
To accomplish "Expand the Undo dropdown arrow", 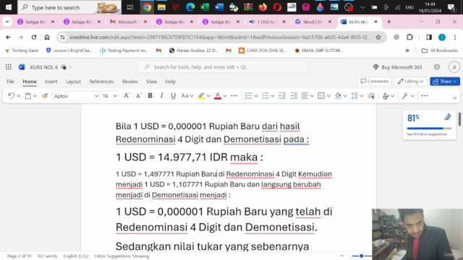I will [x=19, y=96].
